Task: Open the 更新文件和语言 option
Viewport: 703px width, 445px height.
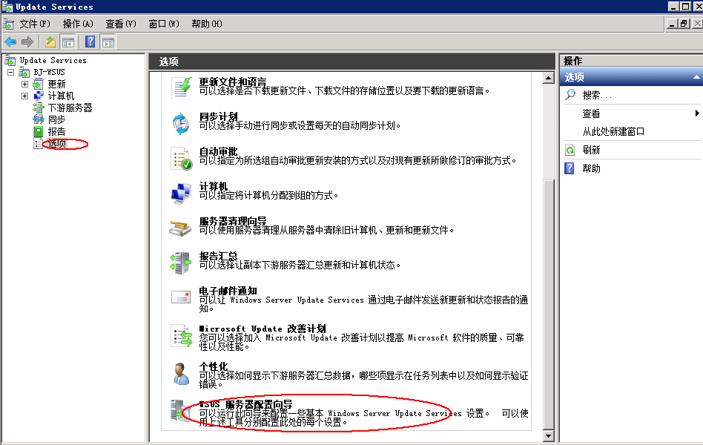Action: pyautogui.click(x=233, y=82)
